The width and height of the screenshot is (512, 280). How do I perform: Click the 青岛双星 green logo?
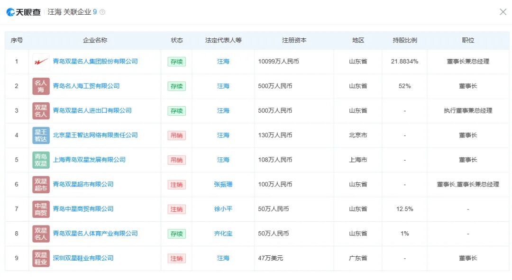[x=41, y=160]
